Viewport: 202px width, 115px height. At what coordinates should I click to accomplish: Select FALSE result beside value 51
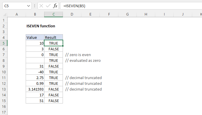point(54,101)
